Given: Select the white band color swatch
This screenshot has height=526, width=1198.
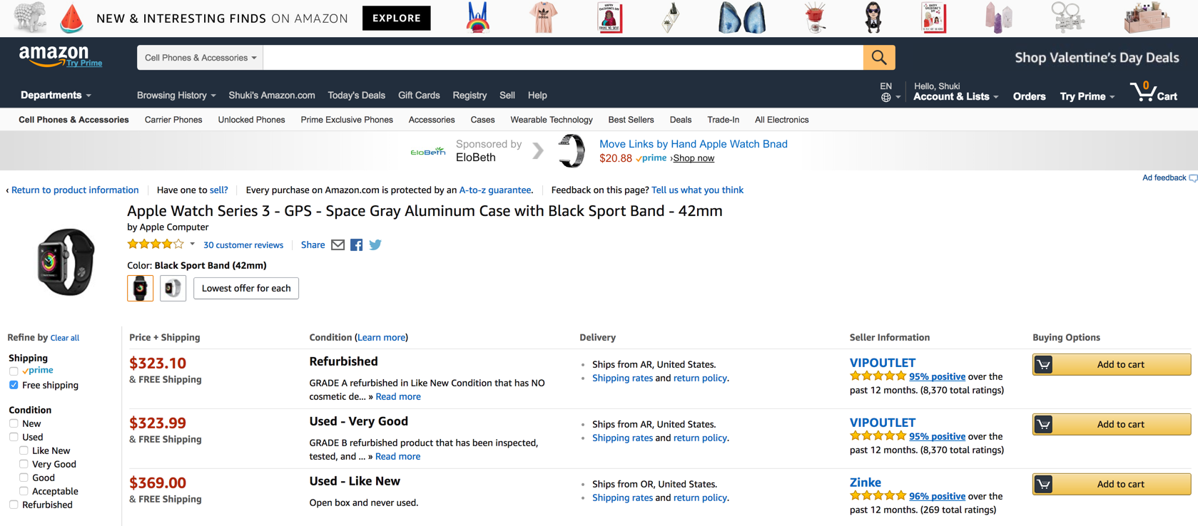Looking at the screenshot, I should click(173, 288).
